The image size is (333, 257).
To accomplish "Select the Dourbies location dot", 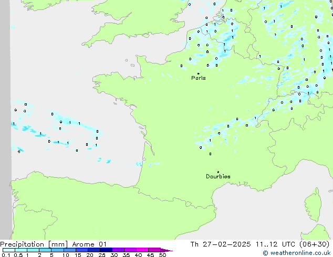I will click(218, 172).
